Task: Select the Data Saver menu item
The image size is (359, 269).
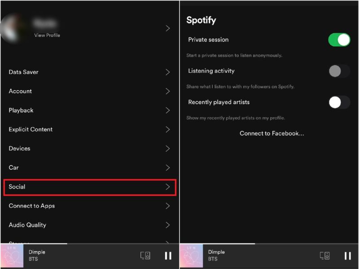Action: [23, 72]
